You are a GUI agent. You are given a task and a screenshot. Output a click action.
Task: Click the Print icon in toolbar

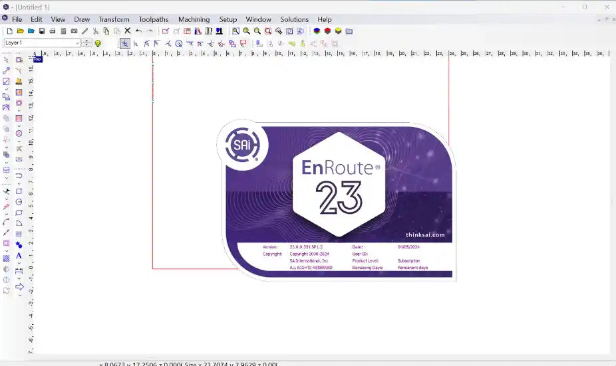53,31
